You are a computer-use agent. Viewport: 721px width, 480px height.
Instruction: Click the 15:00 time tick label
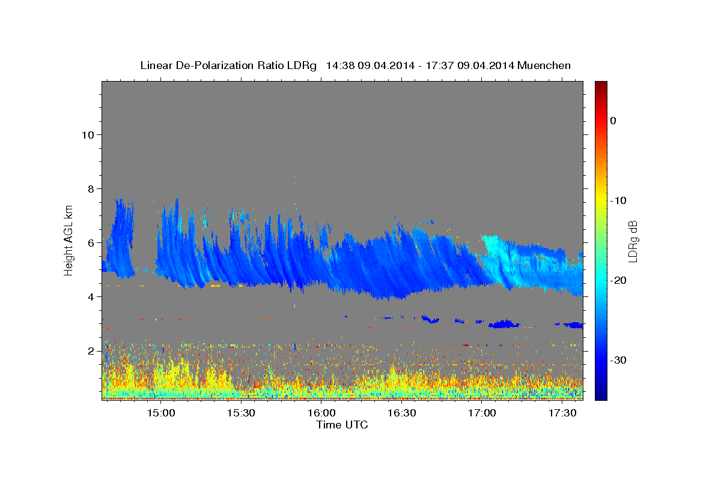tap(161, 413)
